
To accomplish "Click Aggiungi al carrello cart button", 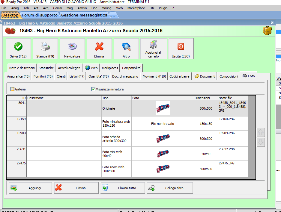I will 154,49.
